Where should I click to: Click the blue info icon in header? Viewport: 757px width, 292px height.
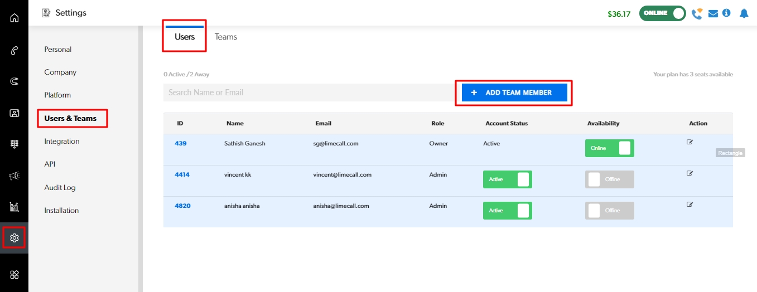pos(726,13)
